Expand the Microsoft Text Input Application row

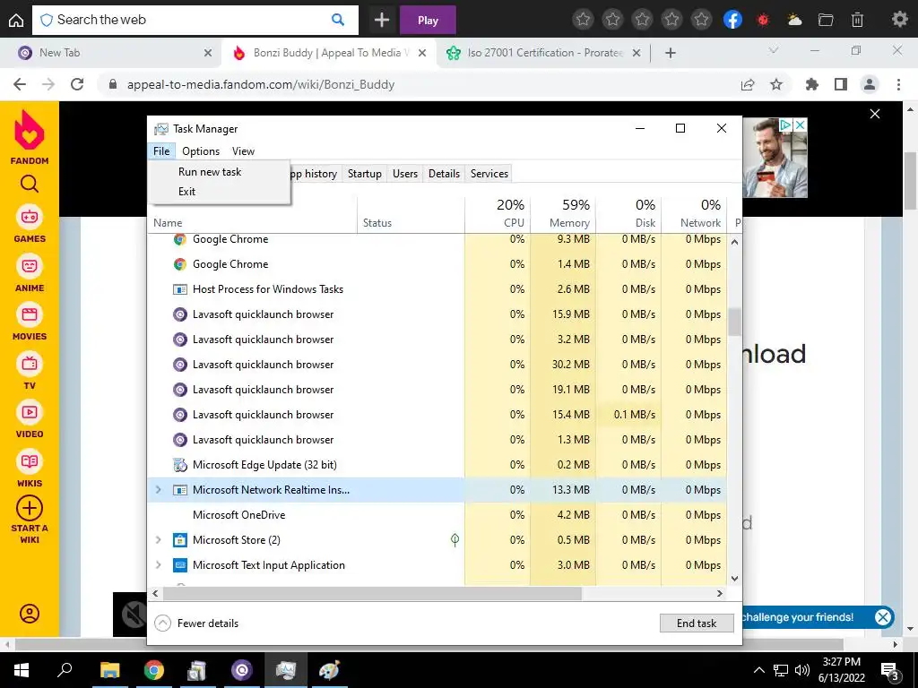158,565
